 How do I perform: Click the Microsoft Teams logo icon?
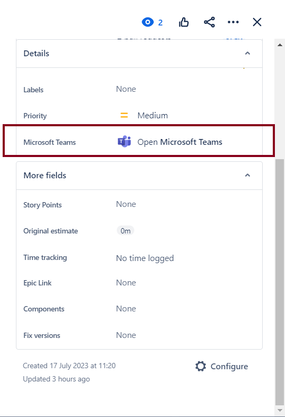(x=124, y=142)
